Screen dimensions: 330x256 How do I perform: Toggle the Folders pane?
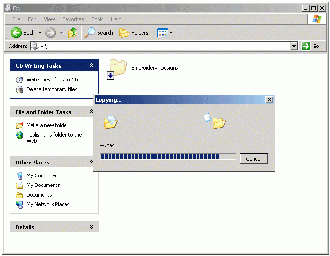pos(134,33)
